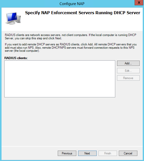Click the paragraph about skipping this step
This screenshot has width=144, height=161.
pos(70,37)
